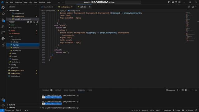Open notifications bell in status bar

(x=196, y=110)
